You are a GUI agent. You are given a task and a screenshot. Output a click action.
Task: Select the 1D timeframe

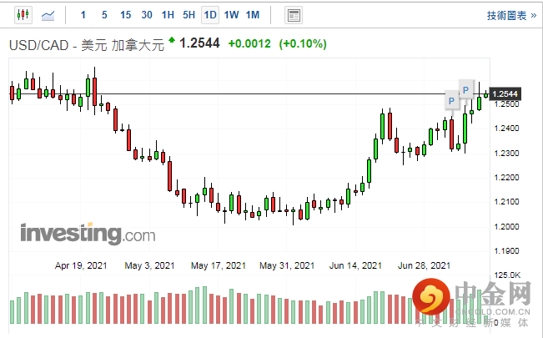pyautogui.click(x=210, y=15)
